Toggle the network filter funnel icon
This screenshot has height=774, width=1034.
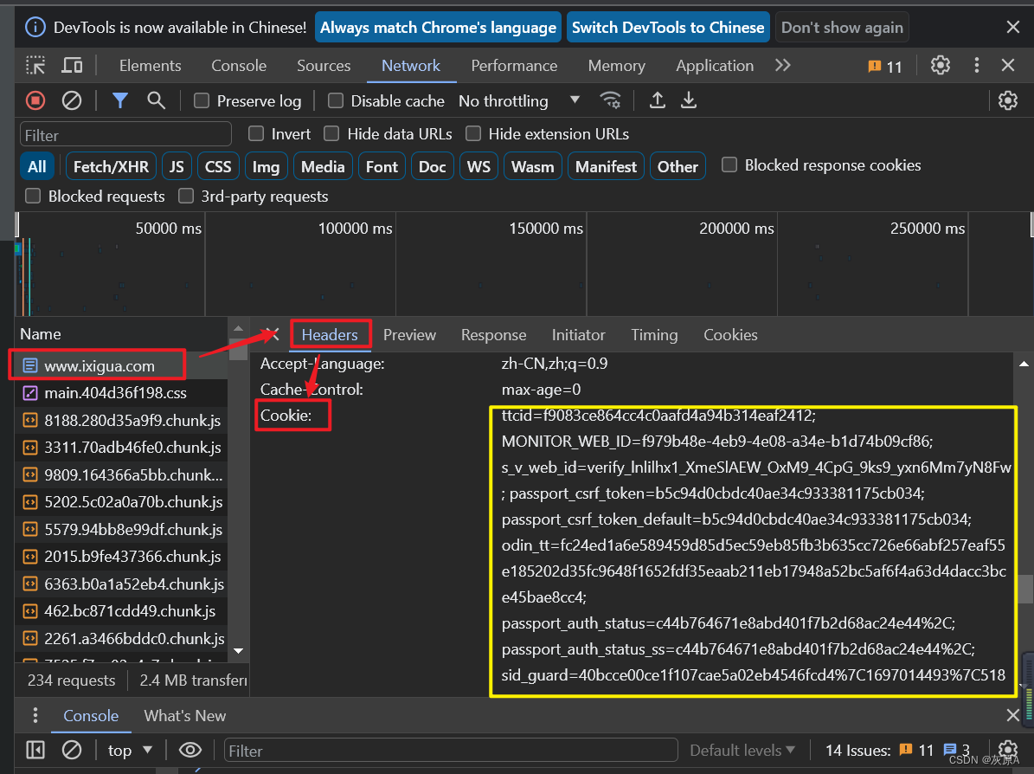point(120,100)
